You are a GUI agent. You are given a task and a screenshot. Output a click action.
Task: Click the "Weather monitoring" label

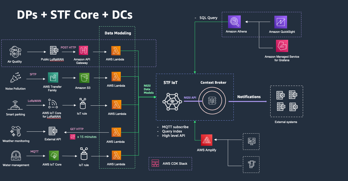[16, 141]
